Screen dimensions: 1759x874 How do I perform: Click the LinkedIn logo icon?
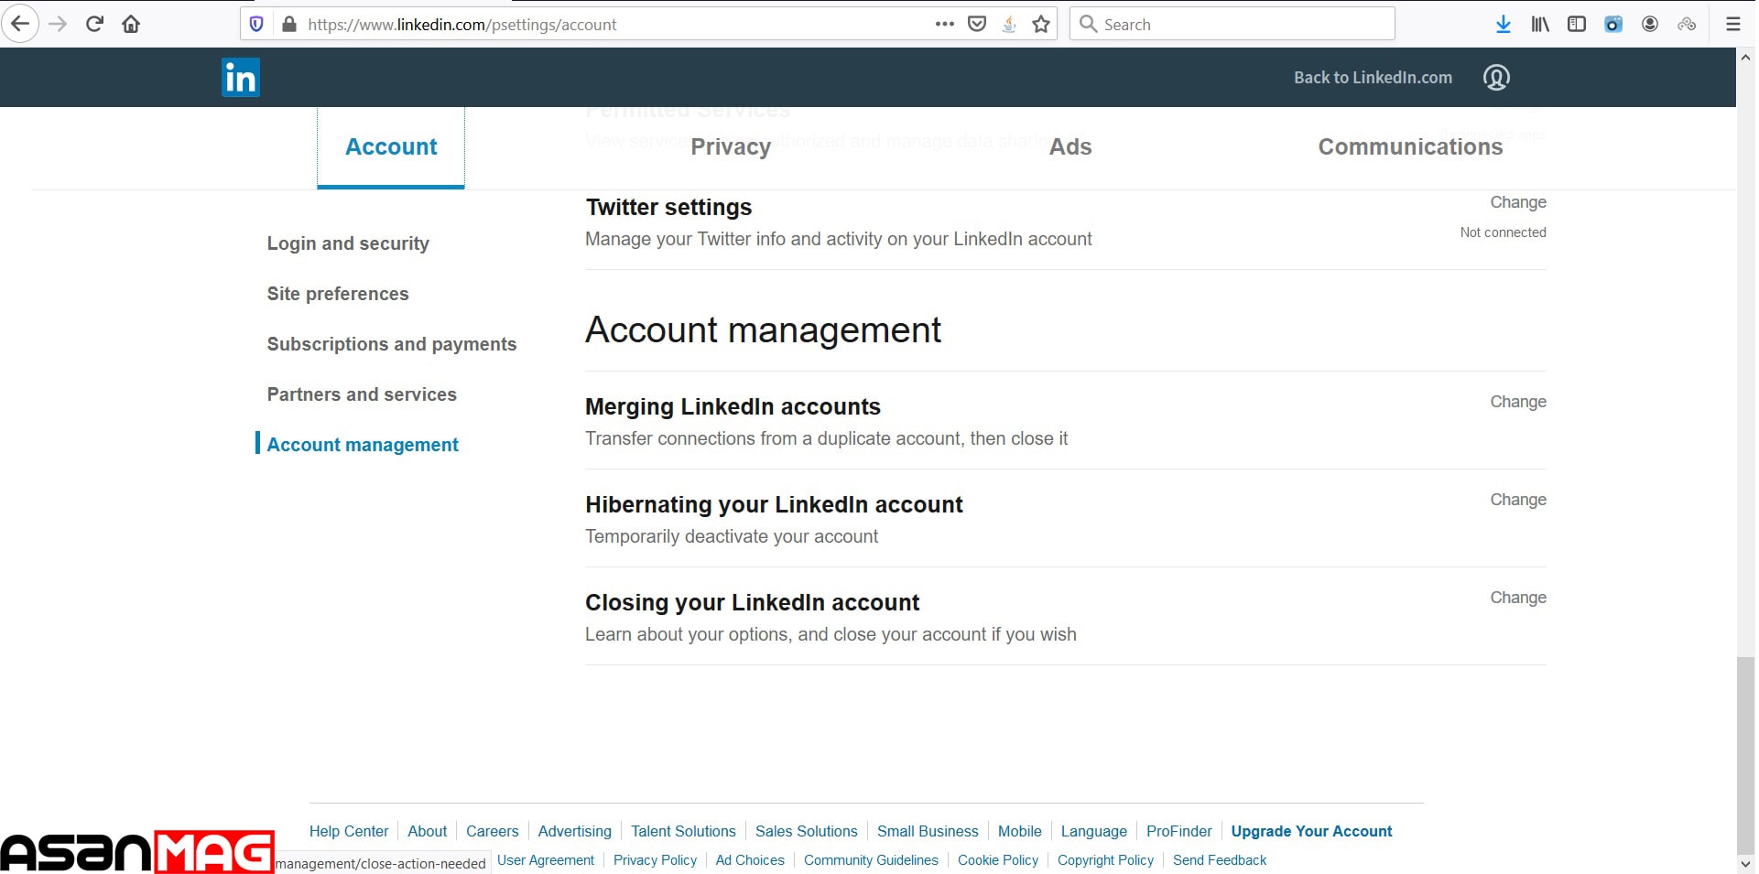[x=241, y=78]
